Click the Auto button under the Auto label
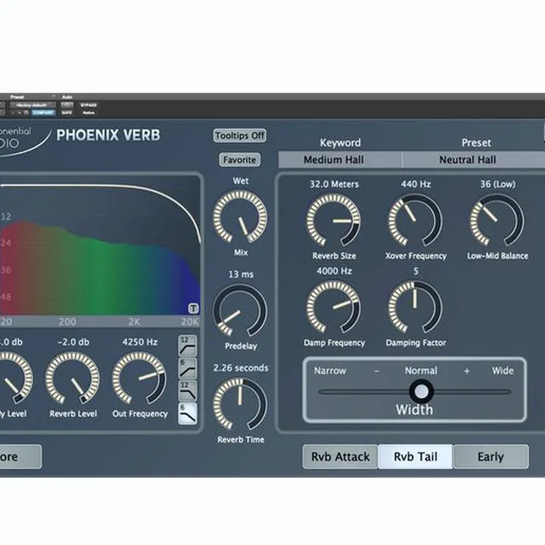This screenshot has height=545, width=545. point(67,105)
